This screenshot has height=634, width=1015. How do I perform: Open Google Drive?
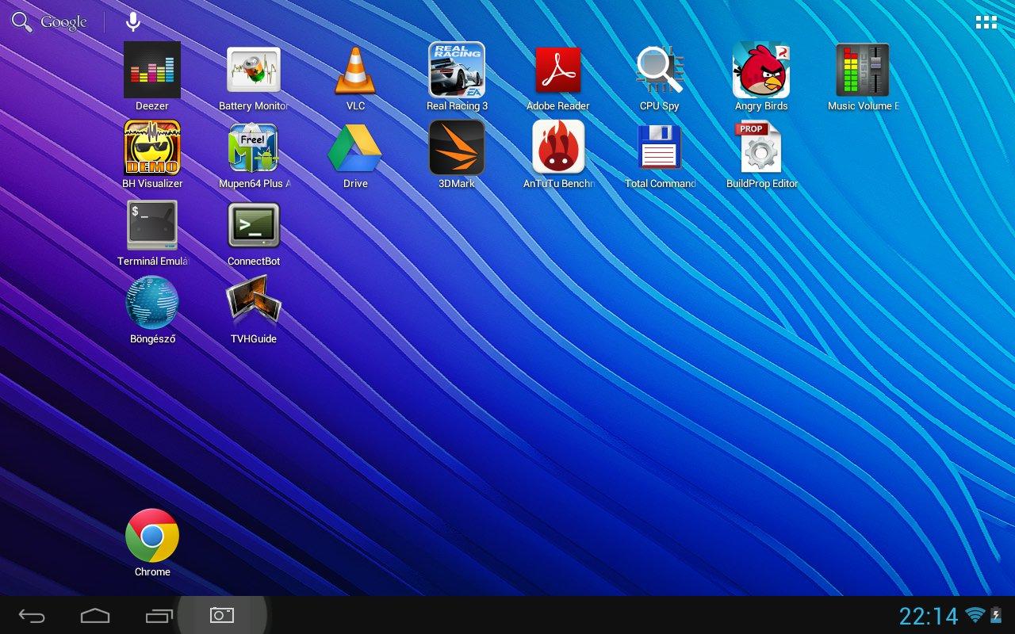[x=355, y=154]
